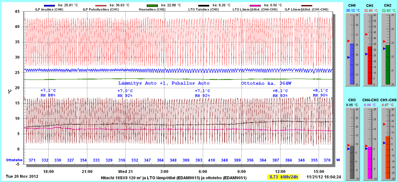
Task: Click the date label Tue 20 Nov 2012
Action: pyautogui.click(x=22, y=176)
